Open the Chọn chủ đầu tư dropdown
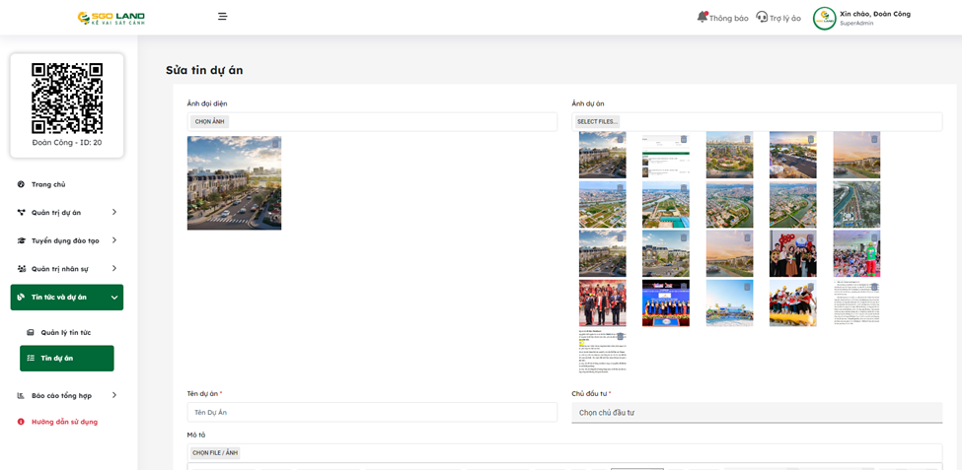The image size is (962, 470). point(756,413)
